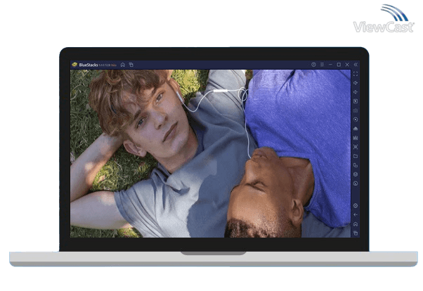Maximize the BlueStacks window

pos(339,65)
